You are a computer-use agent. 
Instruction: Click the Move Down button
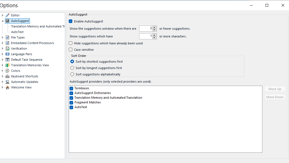tap(275, 97)
